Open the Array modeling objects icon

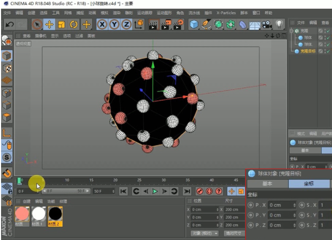point(231,24)
